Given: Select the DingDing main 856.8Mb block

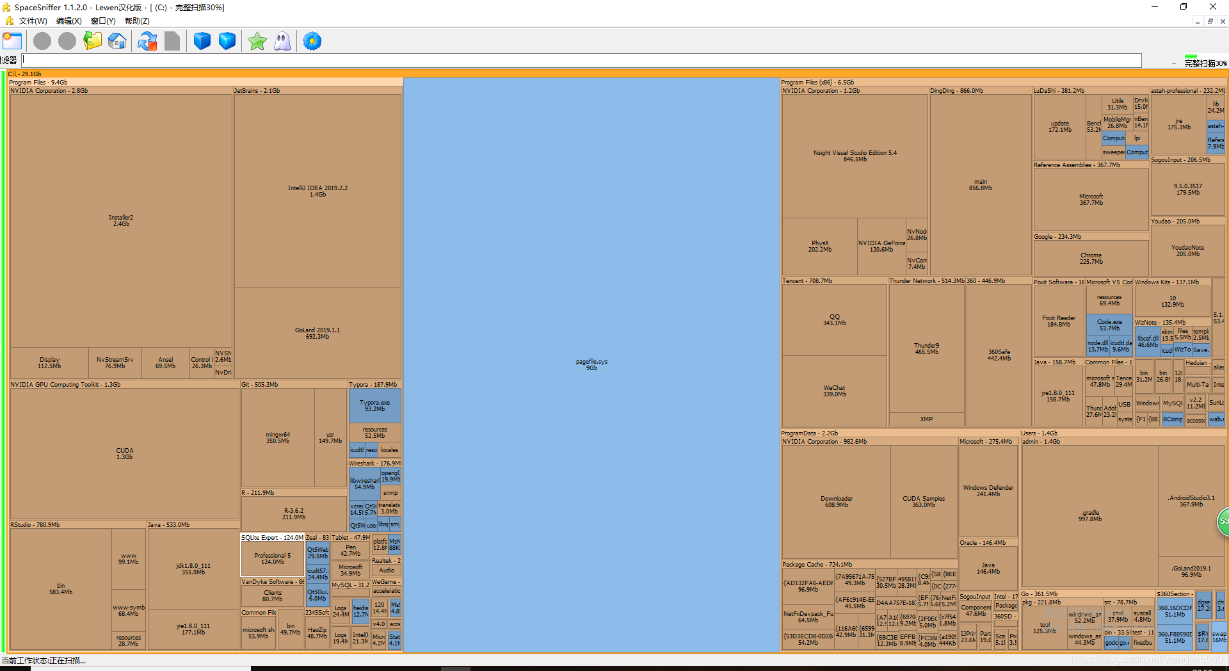Looking at the screenshot, I should click(981, 185).
